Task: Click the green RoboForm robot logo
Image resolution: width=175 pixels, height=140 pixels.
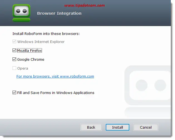Action: coord(21,13)
